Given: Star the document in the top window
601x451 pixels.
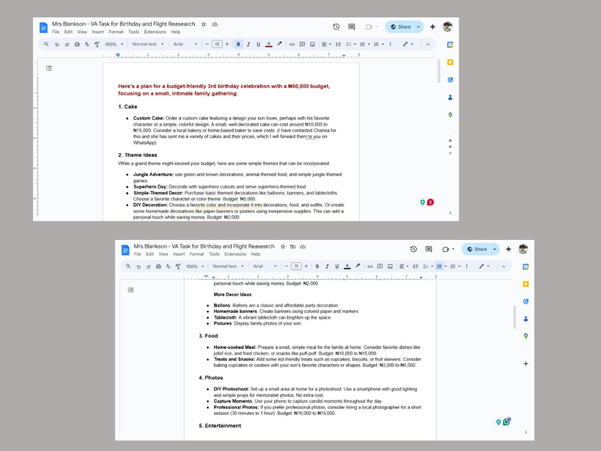Looking at the screenshot, I should pyautogui.click(x=204, y=24).
